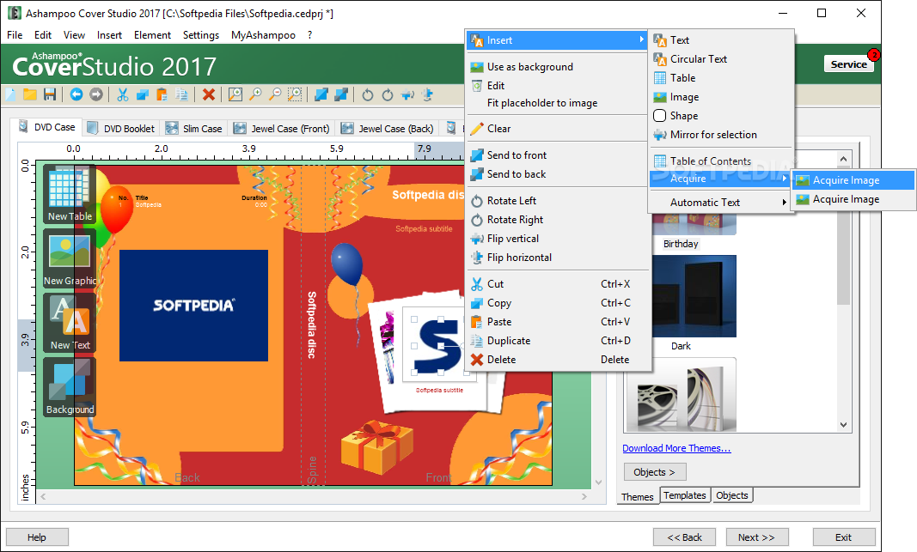This screenshot has height=552, width=917.
Task: Click the Service button
Action: click(x=848, y=64)
